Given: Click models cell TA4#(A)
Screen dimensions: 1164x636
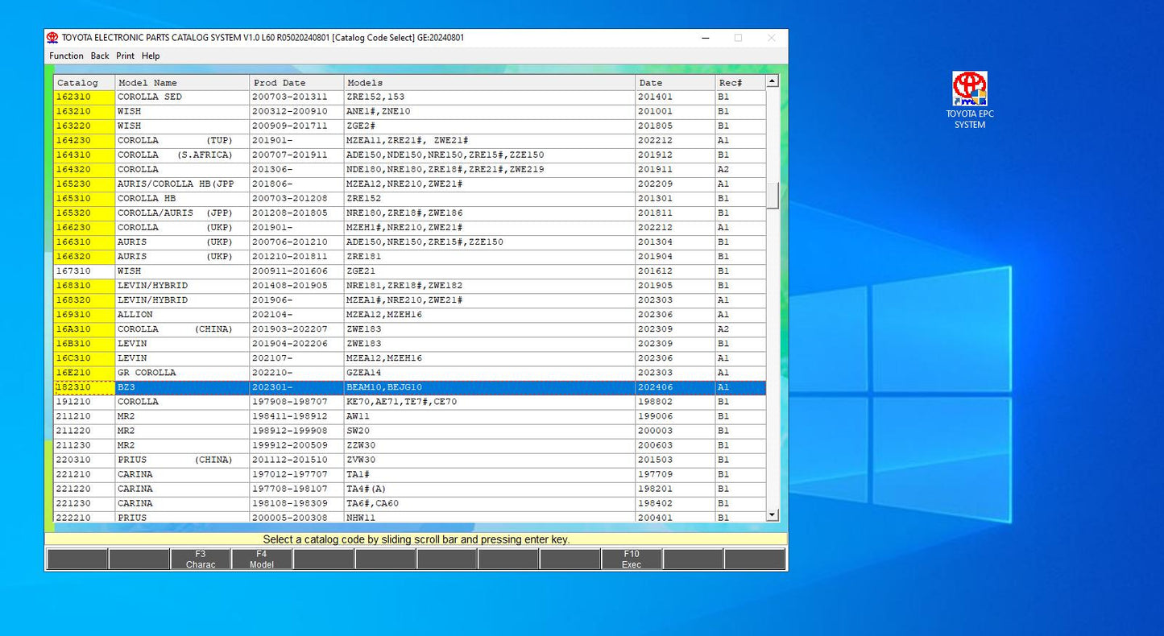Looking at the screenshot, I should tap(490, 489).
